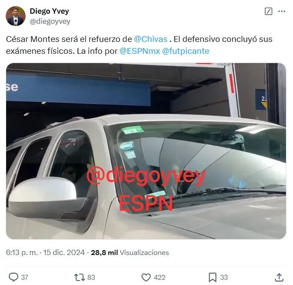The image size is (293, 285).
Task: Click the share upload icon
Action: (x=279, y=277)
